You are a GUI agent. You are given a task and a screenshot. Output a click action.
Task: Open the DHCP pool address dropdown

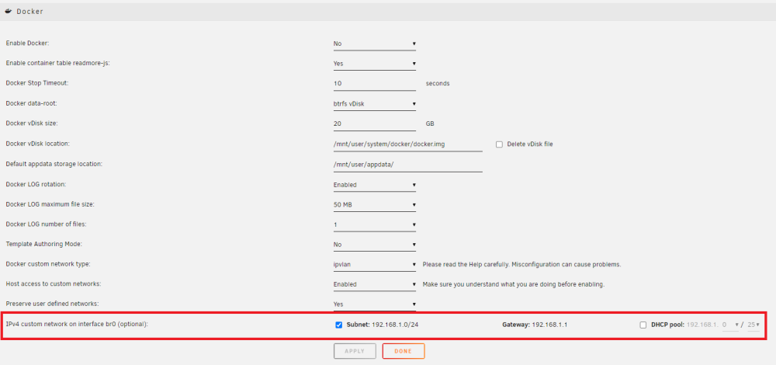(730, 325)
